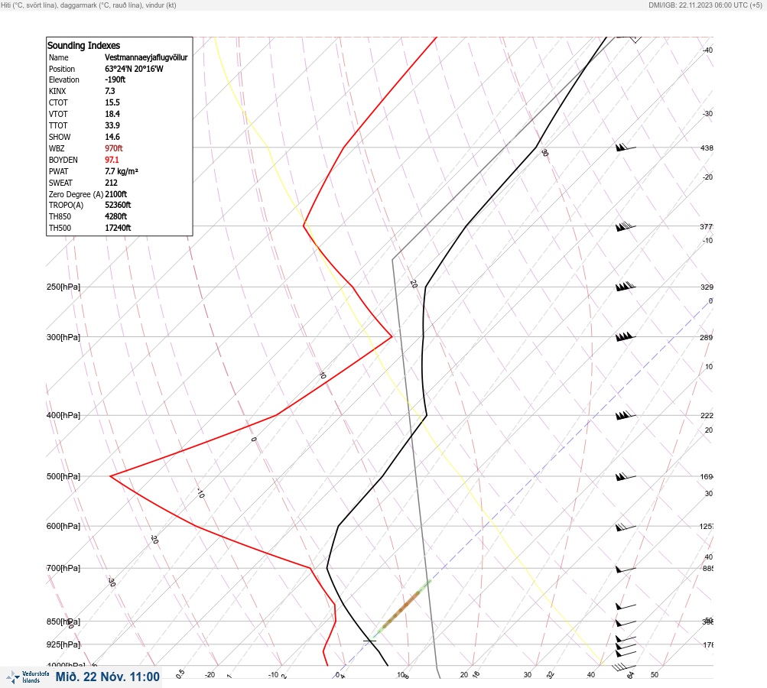The width and height of the screenshot is (767, 688).
Task: Click the KINX value 7.3
Action: (110, 91)
